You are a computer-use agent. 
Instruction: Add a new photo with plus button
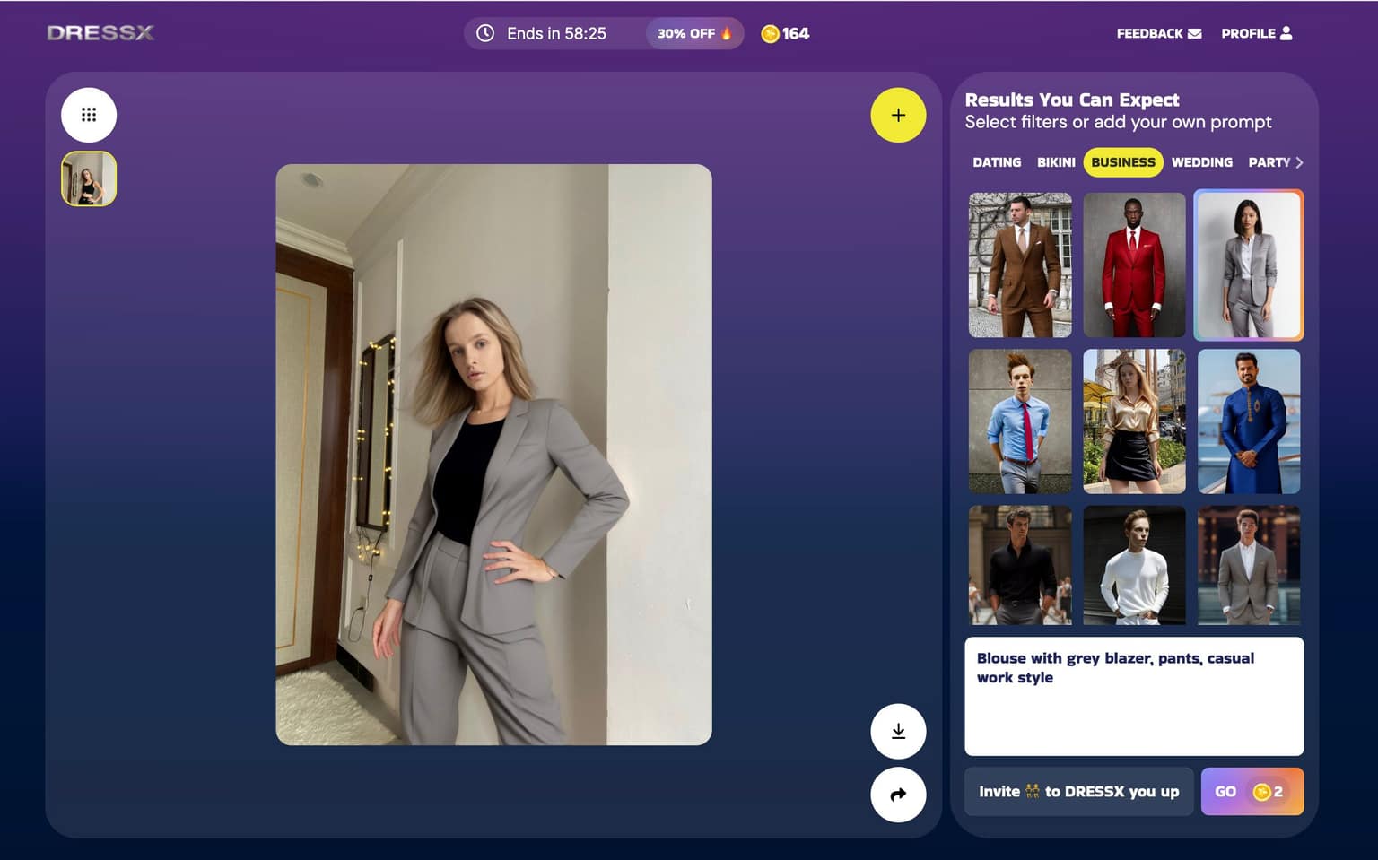pyautogui.click(x=898, y=115)
